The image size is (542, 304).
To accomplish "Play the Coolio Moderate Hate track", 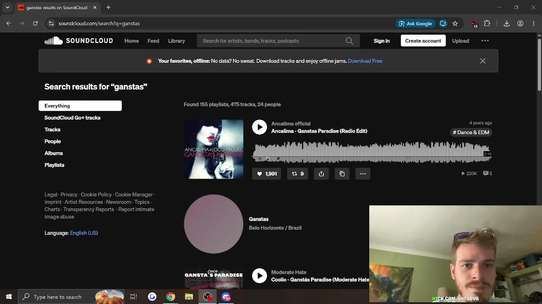I will pos(260,276).
